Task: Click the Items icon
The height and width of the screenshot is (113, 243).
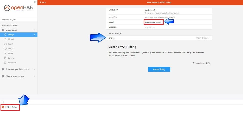Action: pos(5,44)
